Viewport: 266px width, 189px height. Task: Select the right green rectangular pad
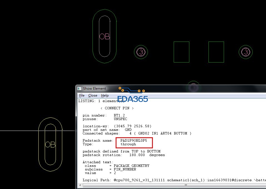click(216, 52)
